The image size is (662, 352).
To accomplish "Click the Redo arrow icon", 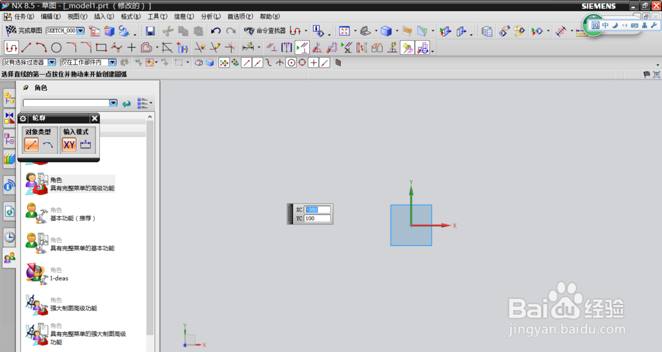I will [231, 31].
